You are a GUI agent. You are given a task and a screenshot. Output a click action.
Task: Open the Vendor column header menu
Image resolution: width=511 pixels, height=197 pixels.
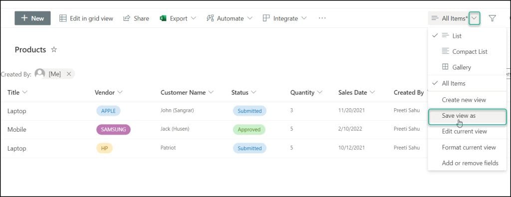108,92
